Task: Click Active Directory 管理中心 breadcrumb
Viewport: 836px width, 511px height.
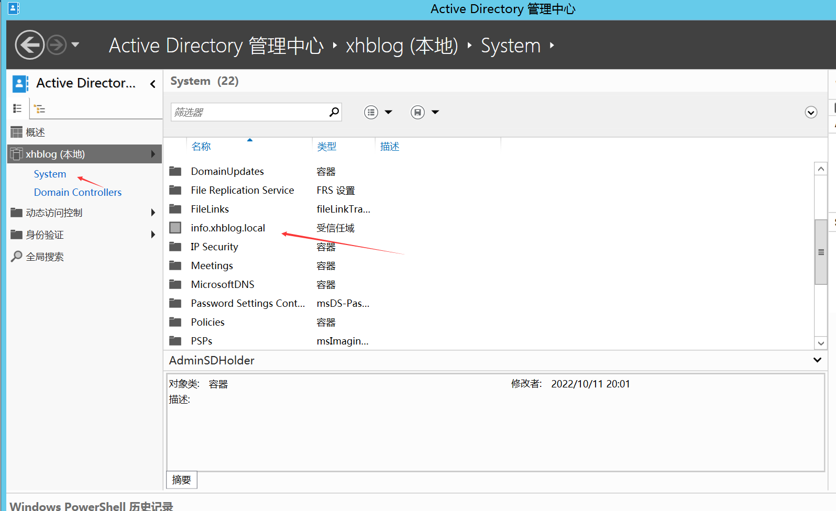Action: [216, 46]
